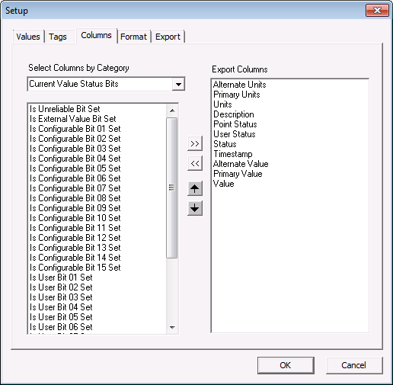Image resolution: width=393 pixels, height=385 pixels.
Task: Open the Select Columns by Category dropdown
Action: (178, 84)
